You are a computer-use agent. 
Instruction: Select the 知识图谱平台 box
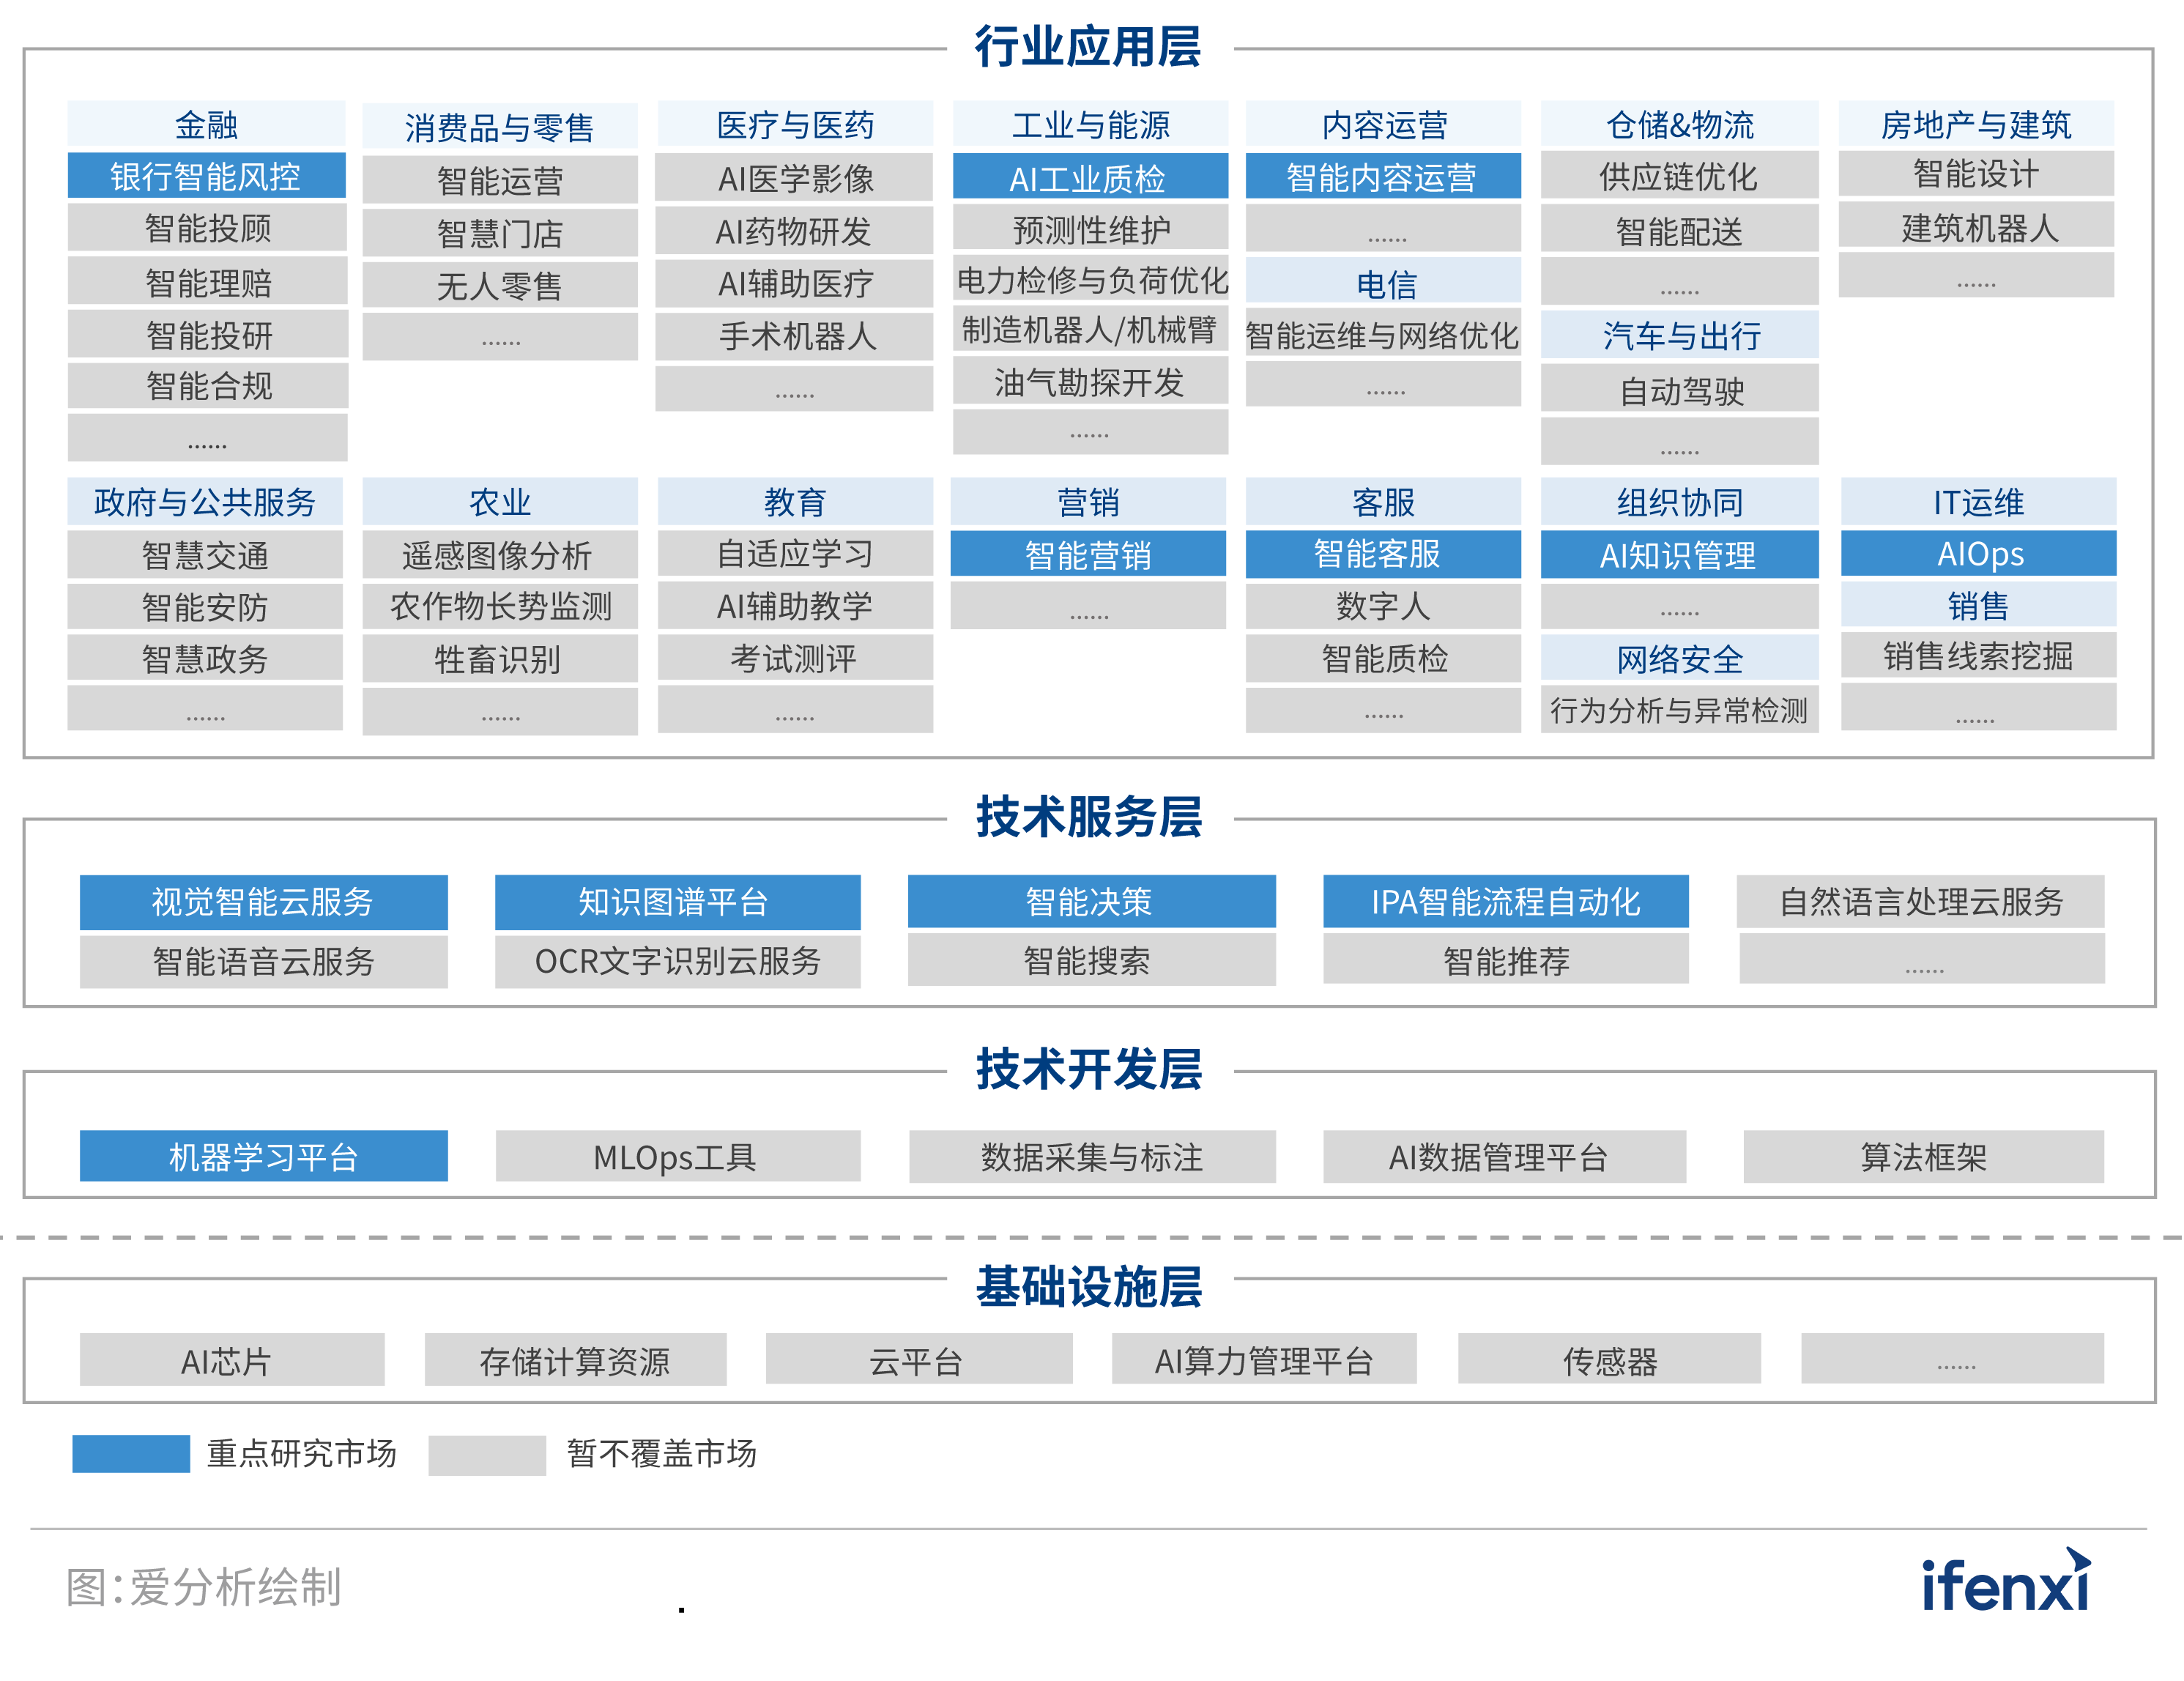(x=677, y=902)
